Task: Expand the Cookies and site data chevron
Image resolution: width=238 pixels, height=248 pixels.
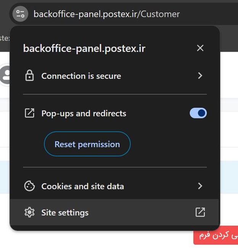Action: click(x=200, y=186)
